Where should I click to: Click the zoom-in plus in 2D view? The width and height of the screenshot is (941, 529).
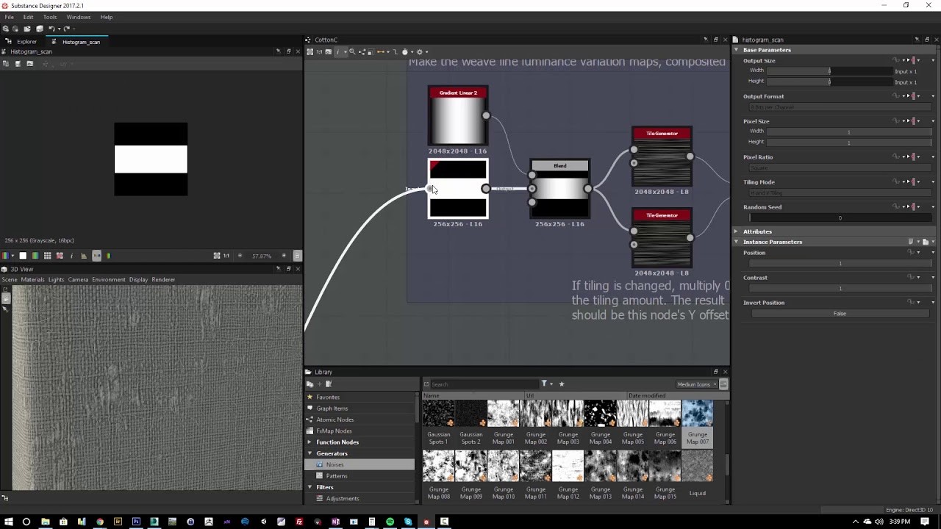click(284, 256)
